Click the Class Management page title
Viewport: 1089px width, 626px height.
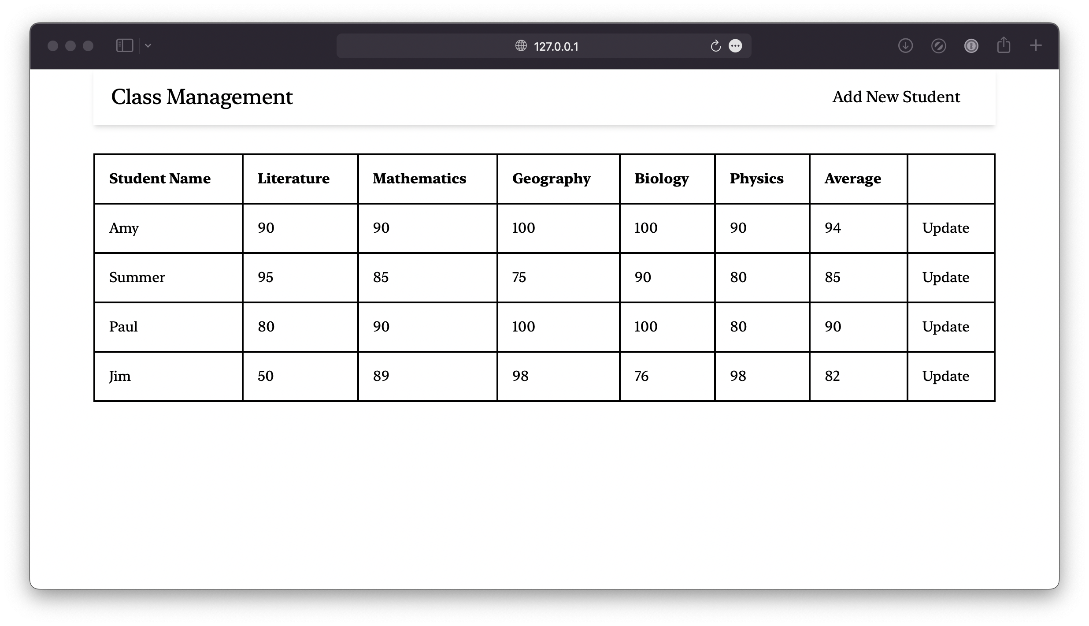pos(201,96)
